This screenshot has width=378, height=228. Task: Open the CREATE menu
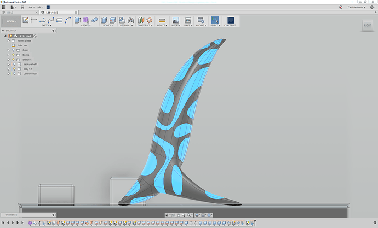pyautogui.click(x=86, y=25)
